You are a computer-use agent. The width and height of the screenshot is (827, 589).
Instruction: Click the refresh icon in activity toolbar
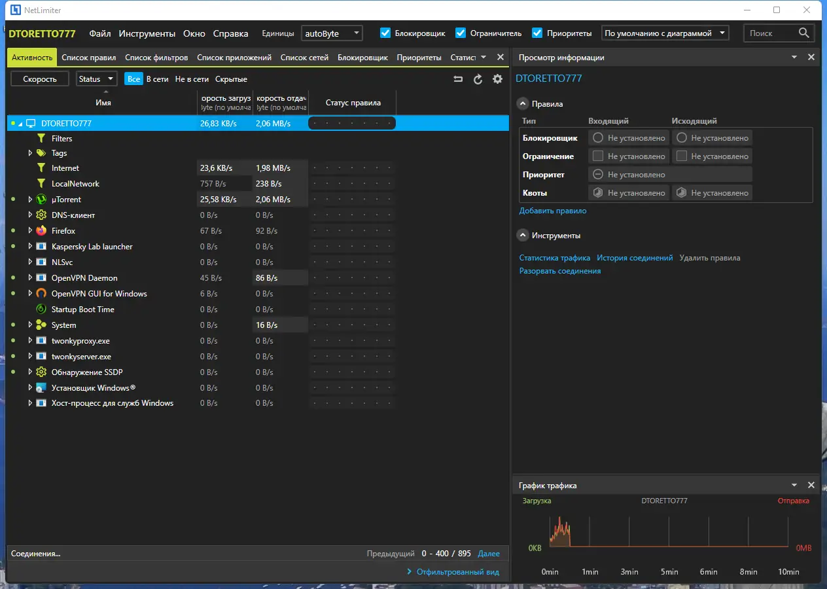pos(478,79)
